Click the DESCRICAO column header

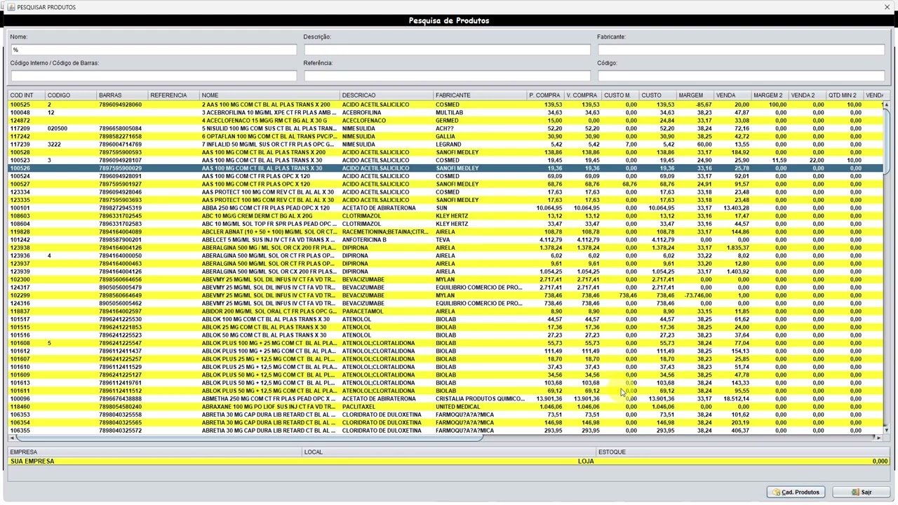click(x=387, y=95)
